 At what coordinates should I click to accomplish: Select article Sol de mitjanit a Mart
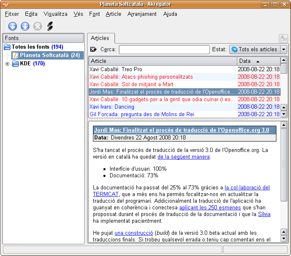click(x=163, y=85)
